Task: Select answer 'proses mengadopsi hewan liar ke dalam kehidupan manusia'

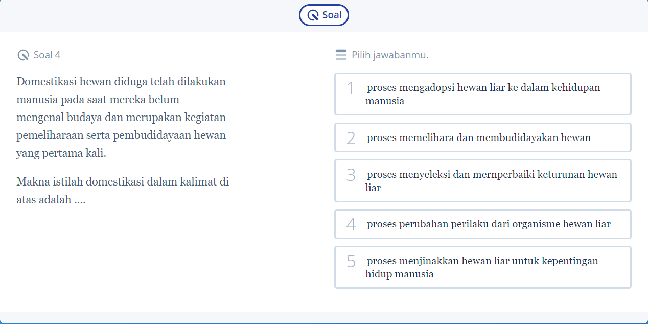Action: (482, 94)
